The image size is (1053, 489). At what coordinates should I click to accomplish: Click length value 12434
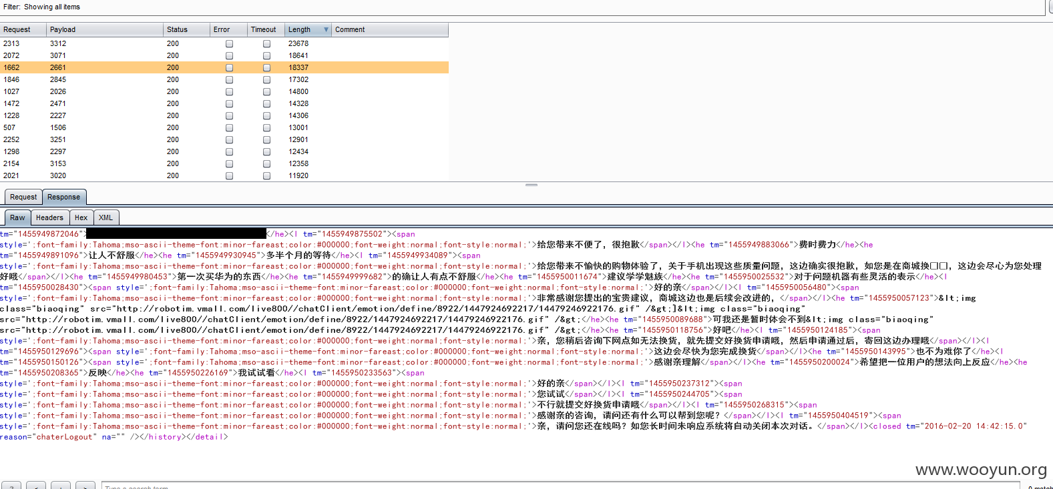pos(298,151)
